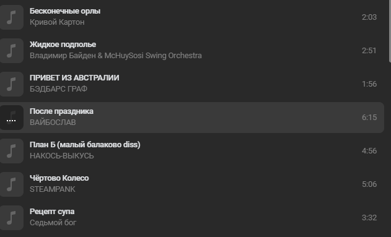Click the 5:06 duration of Чёртово Колесо

369,184
